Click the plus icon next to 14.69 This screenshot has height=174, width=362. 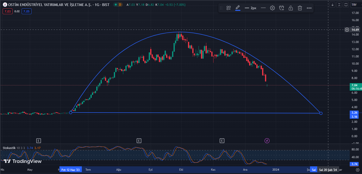[x=347, y=30]
